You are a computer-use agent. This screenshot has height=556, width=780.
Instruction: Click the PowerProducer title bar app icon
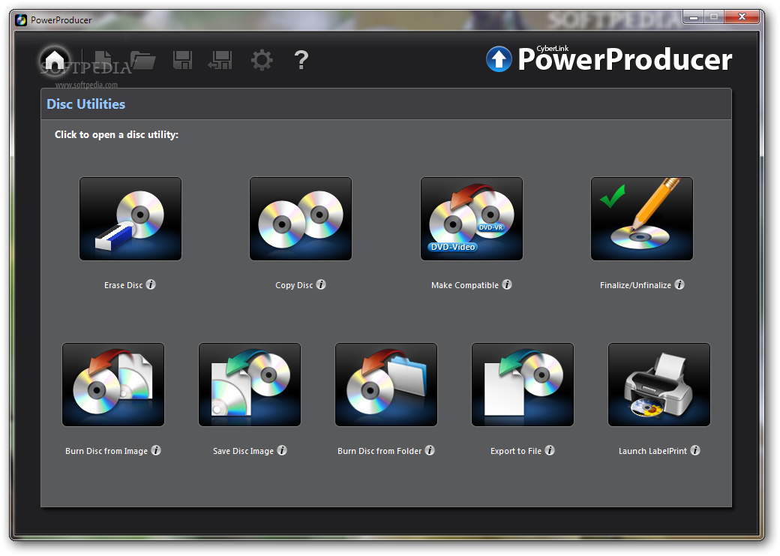pyautogui.click(x=21, y=20)
